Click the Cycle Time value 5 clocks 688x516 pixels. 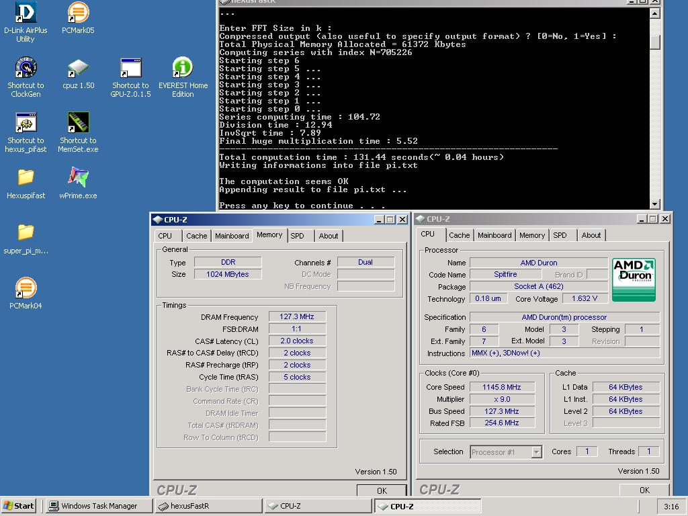(297, 377)
